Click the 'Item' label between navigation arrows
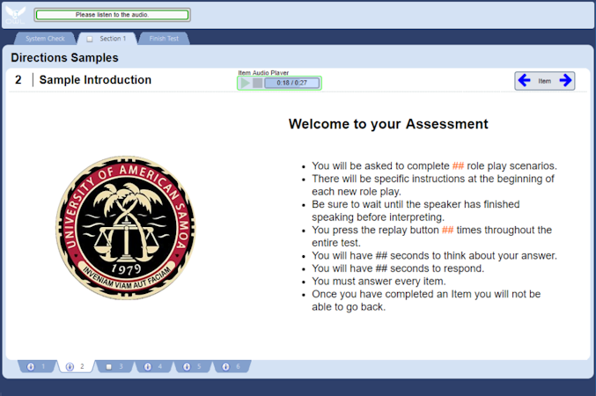Image resolution: width=596 pixels, height=396 pixels. click(544, 81)
